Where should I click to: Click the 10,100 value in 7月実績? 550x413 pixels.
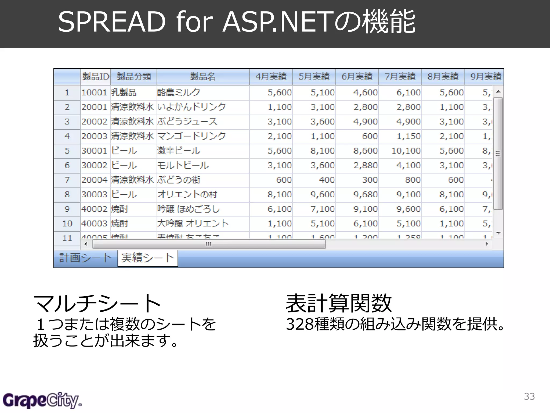pyautogui.click(x=400, y=151)
